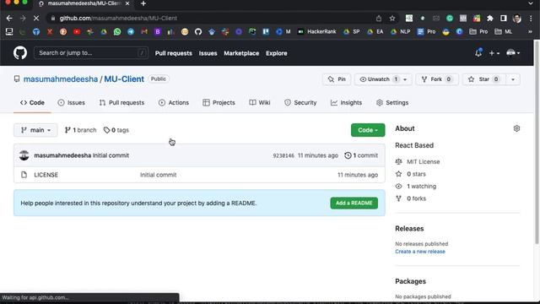Click the GitHub Octocat logo in header
Viewport: 540px width, 304px height.
(x=20, y=53)
